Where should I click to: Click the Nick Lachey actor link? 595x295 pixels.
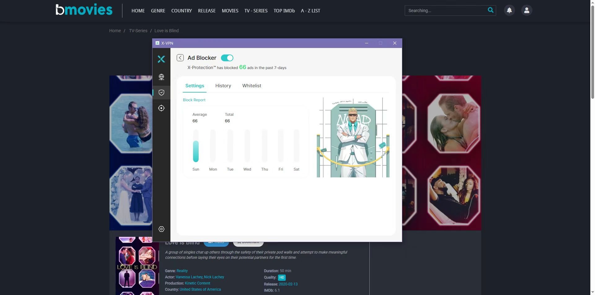point(214,277)
